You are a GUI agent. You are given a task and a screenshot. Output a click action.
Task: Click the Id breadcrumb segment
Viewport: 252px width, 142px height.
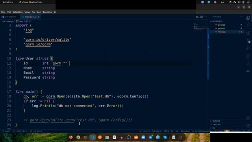tap(28, 21)
